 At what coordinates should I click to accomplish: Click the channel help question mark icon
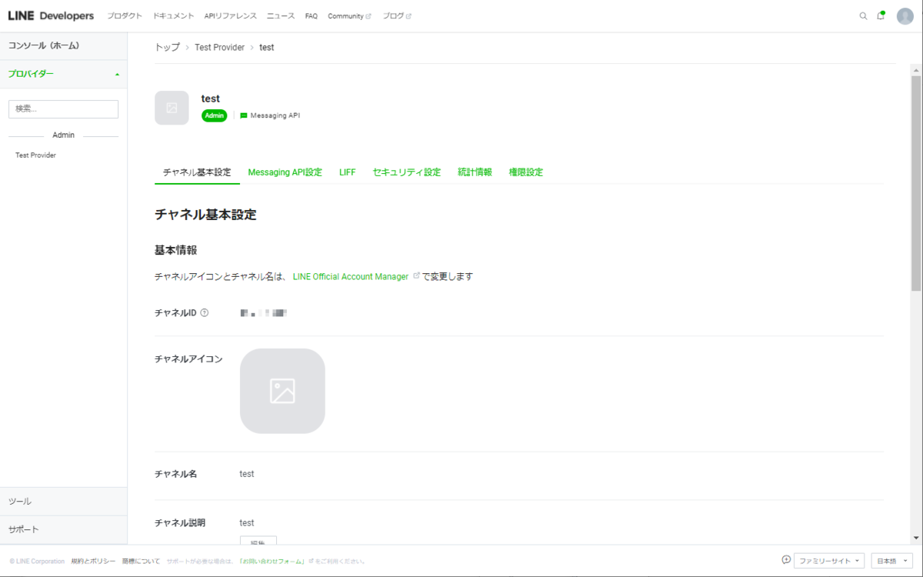pos(205,312)
